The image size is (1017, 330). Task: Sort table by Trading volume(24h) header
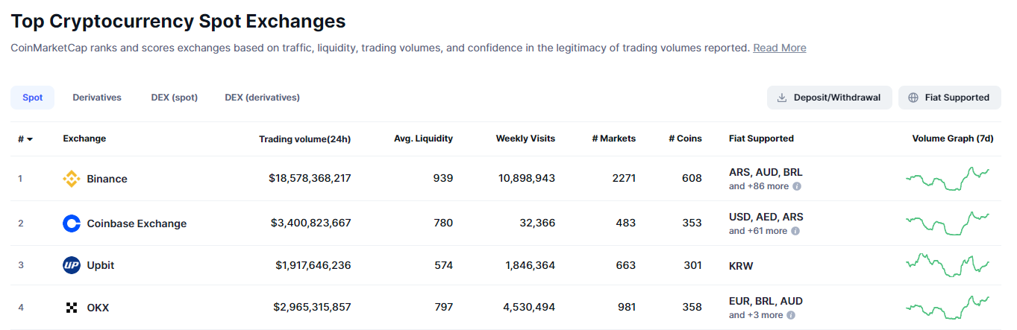304,139
